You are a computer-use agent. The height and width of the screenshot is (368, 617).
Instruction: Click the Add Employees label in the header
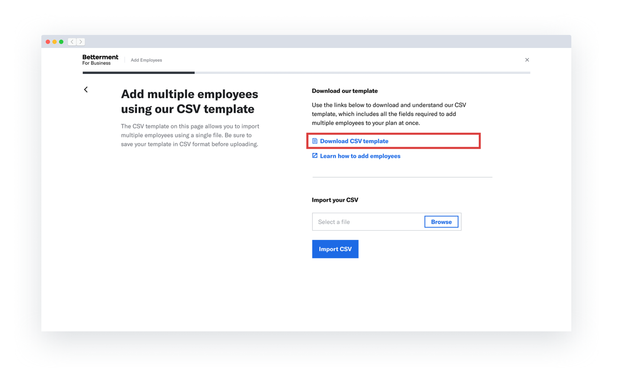(x=146, y=60)
